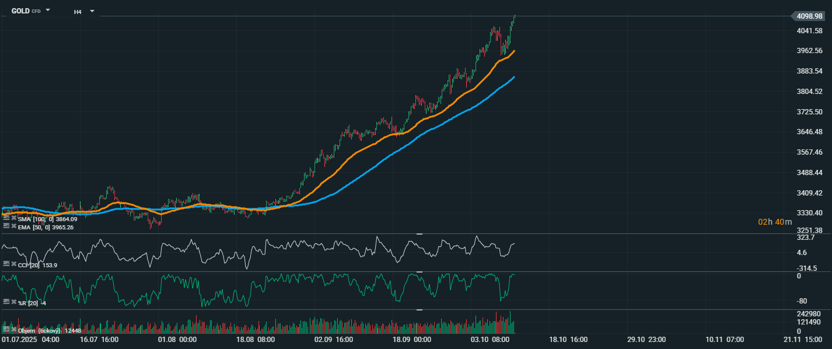832x349 pixels.
Task: Click the resize handle above the %R pane
Action: (418, 272)
